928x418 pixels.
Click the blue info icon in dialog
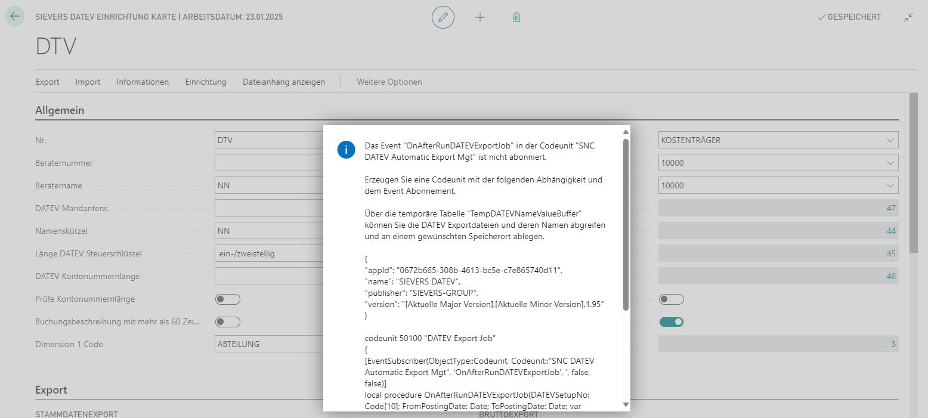[x=346, y=150]
